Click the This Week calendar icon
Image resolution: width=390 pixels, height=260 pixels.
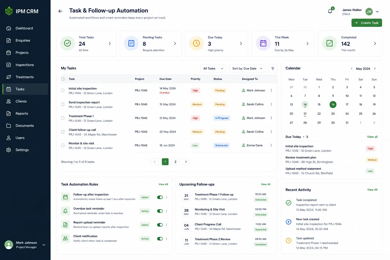(x=263, y=43)
